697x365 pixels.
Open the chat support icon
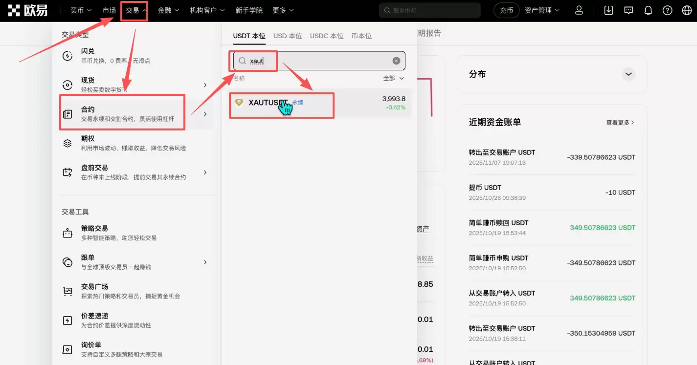[628, 10]
